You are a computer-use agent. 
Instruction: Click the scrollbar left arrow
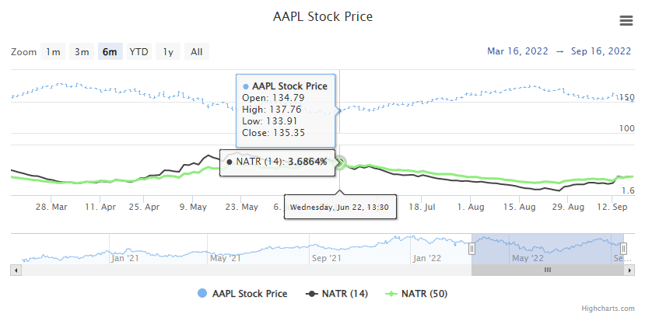[x=16, y=270]
